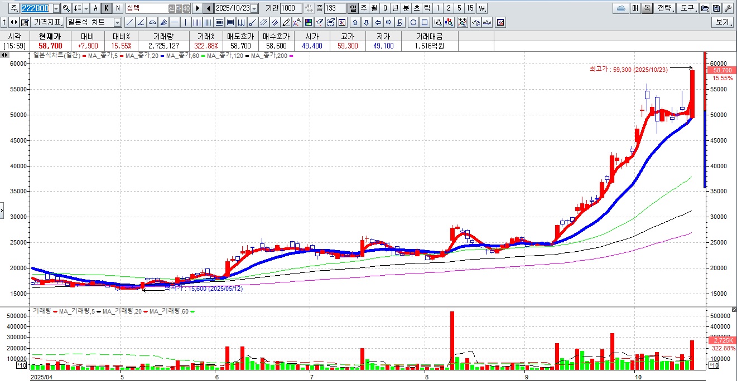Click the left arrow marker icon
Screen dimensions: 737x381
(x=378, y=22)
